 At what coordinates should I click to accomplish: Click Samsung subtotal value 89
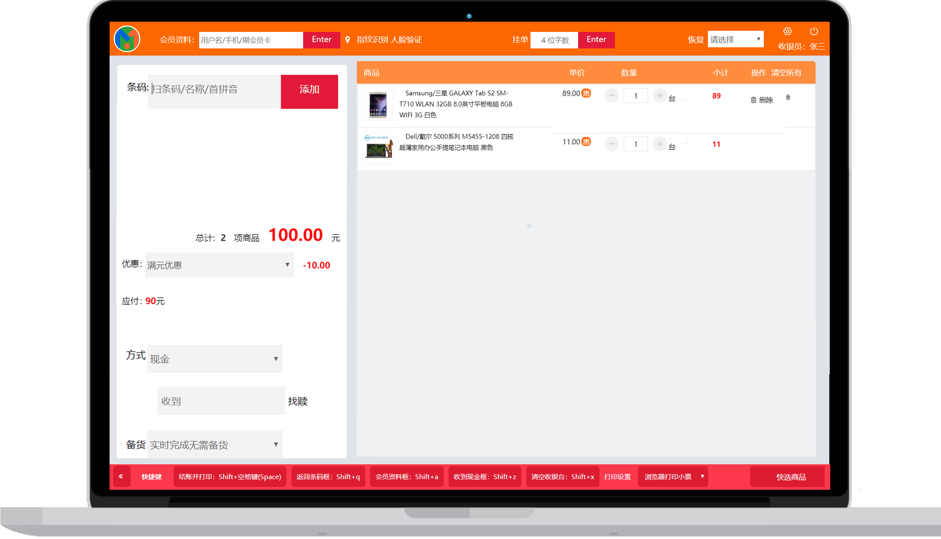[x=716, y=96]
